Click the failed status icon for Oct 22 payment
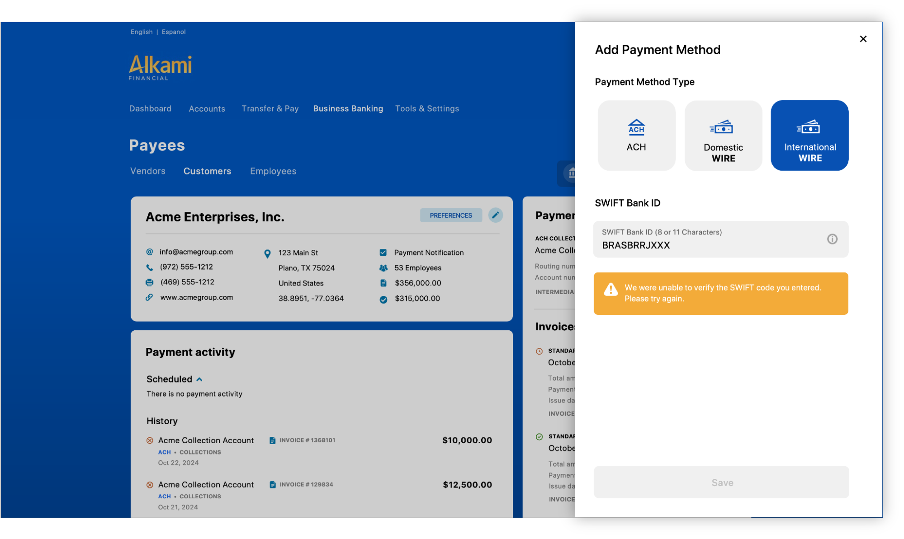 click(150, 440)
